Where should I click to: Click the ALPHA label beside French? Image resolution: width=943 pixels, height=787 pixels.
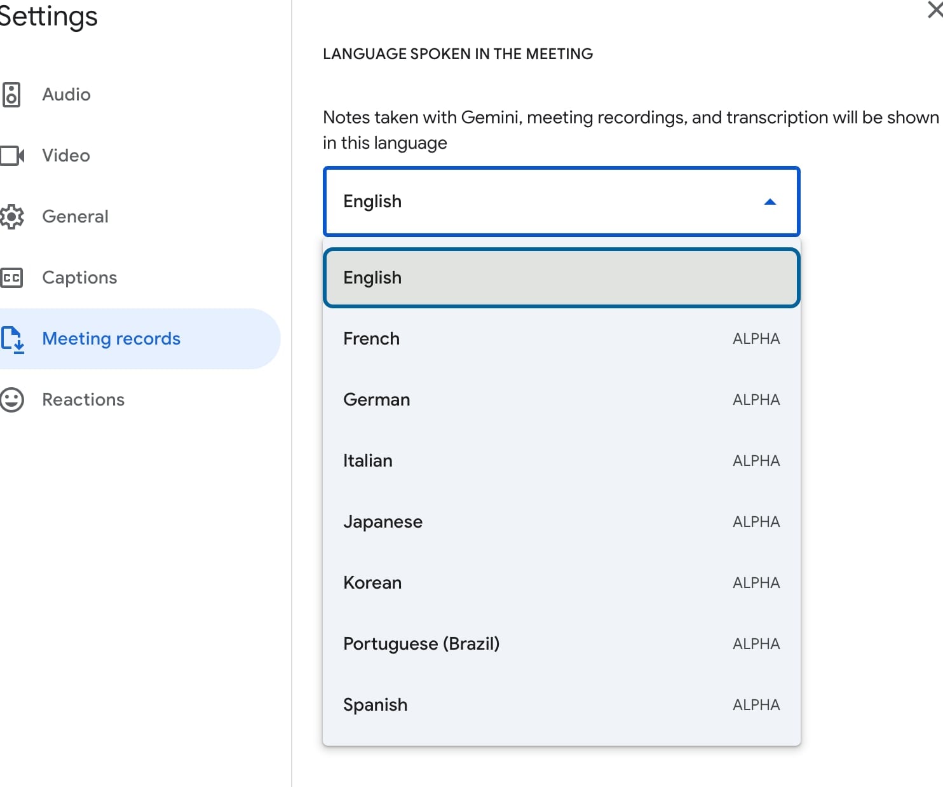coord(756,339)
